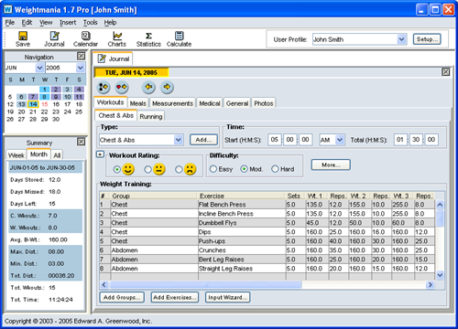Click the table's scroll up arrow
458x329 pixels.
440,205
